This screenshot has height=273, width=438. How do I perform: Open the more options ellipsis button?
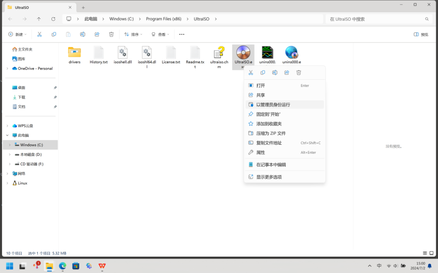(x=182, y=34)
